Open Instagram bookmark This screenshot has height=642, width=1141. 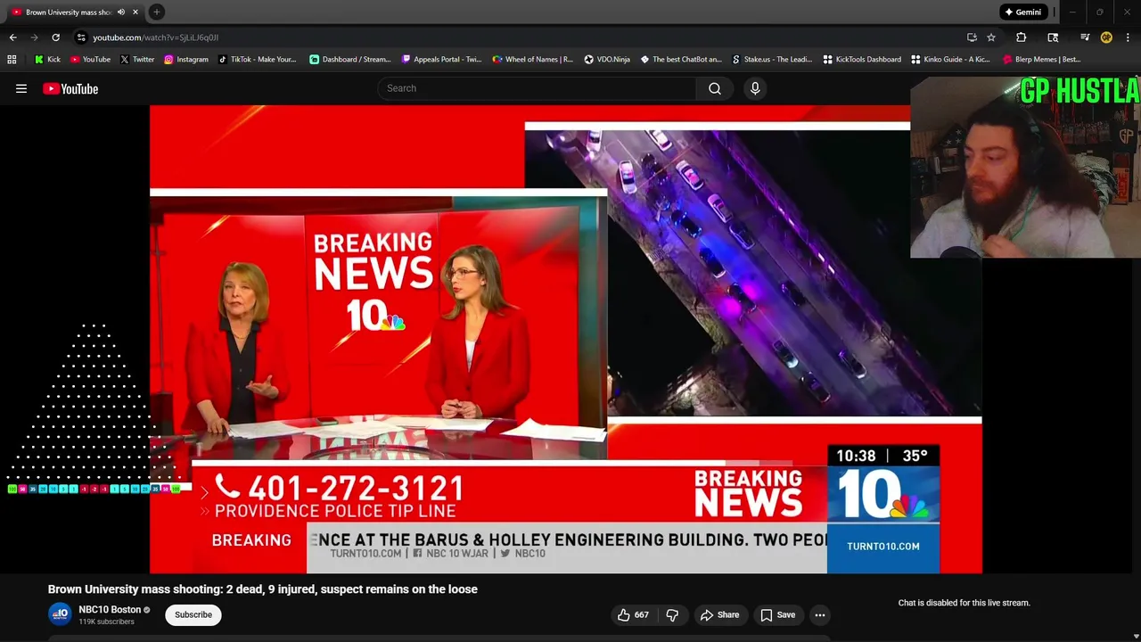pyautogui.click(x=185, y=59)
